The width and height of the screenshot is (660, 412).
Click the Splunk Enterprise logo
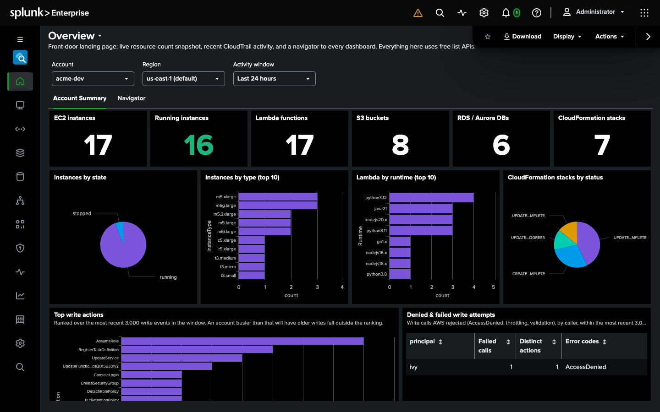coord(49,13)
